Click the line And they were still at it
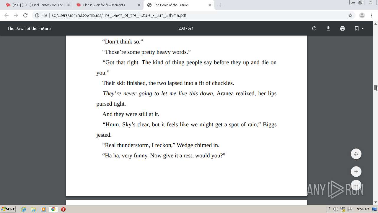The width and height of the screenshot is (378, 213). (x=131, y=114)
